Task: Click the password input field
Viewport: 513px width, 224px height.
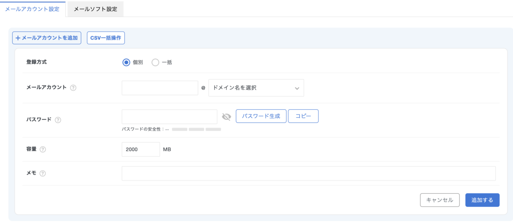Action: (169, 116)
